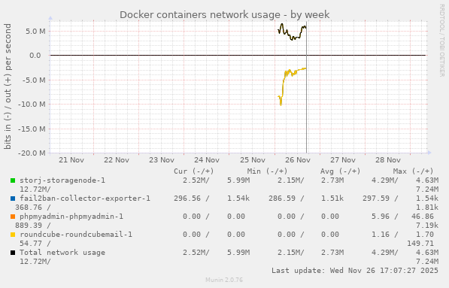Click the 'Min (-/+)' column header
Image resolution: width=449 pixels, height=288 pixels.
(x=267, y=171)
